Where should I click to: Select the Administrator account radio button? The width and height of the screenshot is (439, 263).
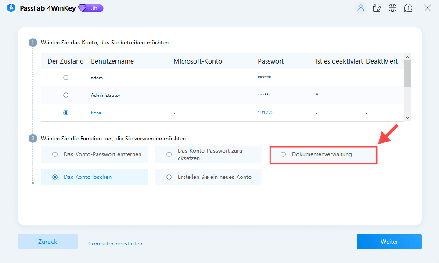pyautogui.click(x=66, y=95)
